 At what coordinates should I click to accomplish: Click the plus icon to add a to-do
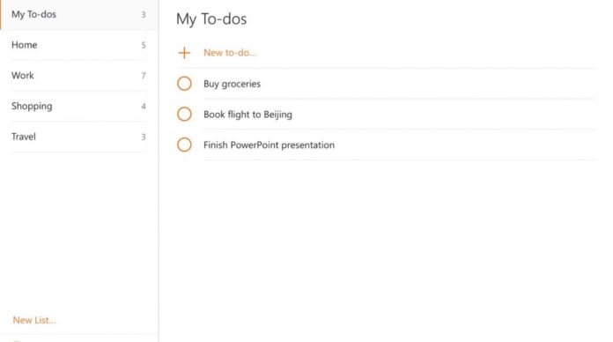coord(184,53)
